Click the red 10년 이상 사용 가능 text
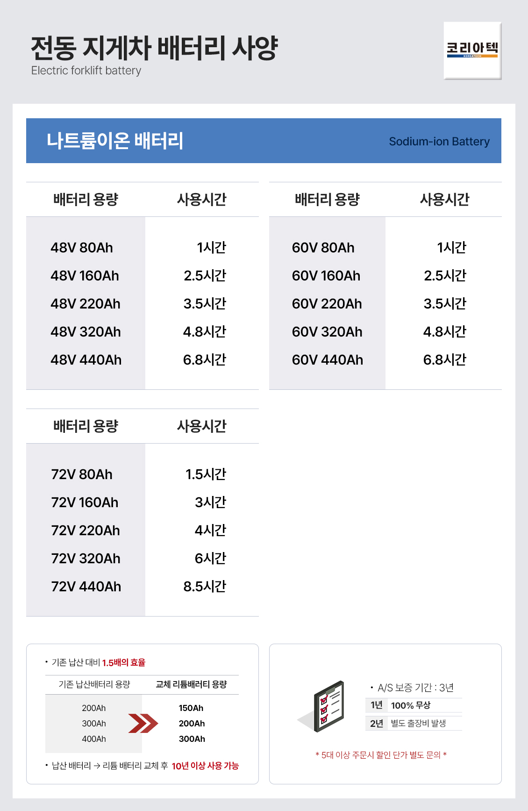 [x=205, y=766]
